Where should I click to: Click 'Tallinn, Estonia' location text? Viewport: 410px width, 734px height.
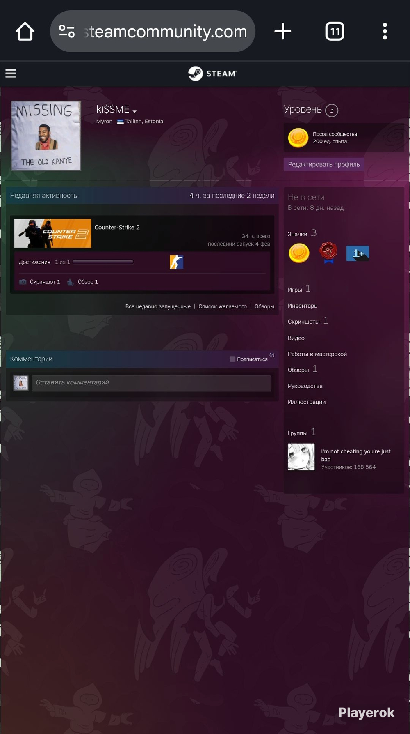tap(144, 122)
